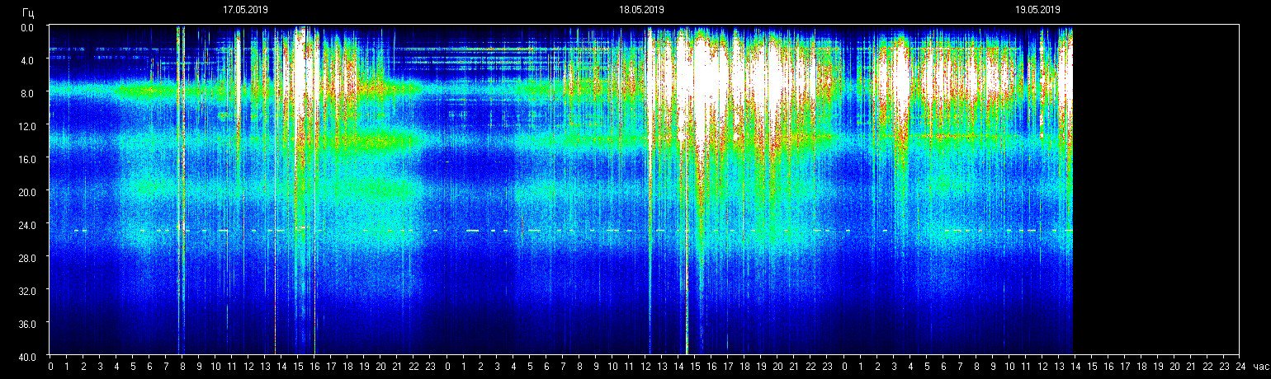This screenshot has width=1271, height=379.
Task: Select the 20.0 frequency axis label
Action: tap(26, 191)
